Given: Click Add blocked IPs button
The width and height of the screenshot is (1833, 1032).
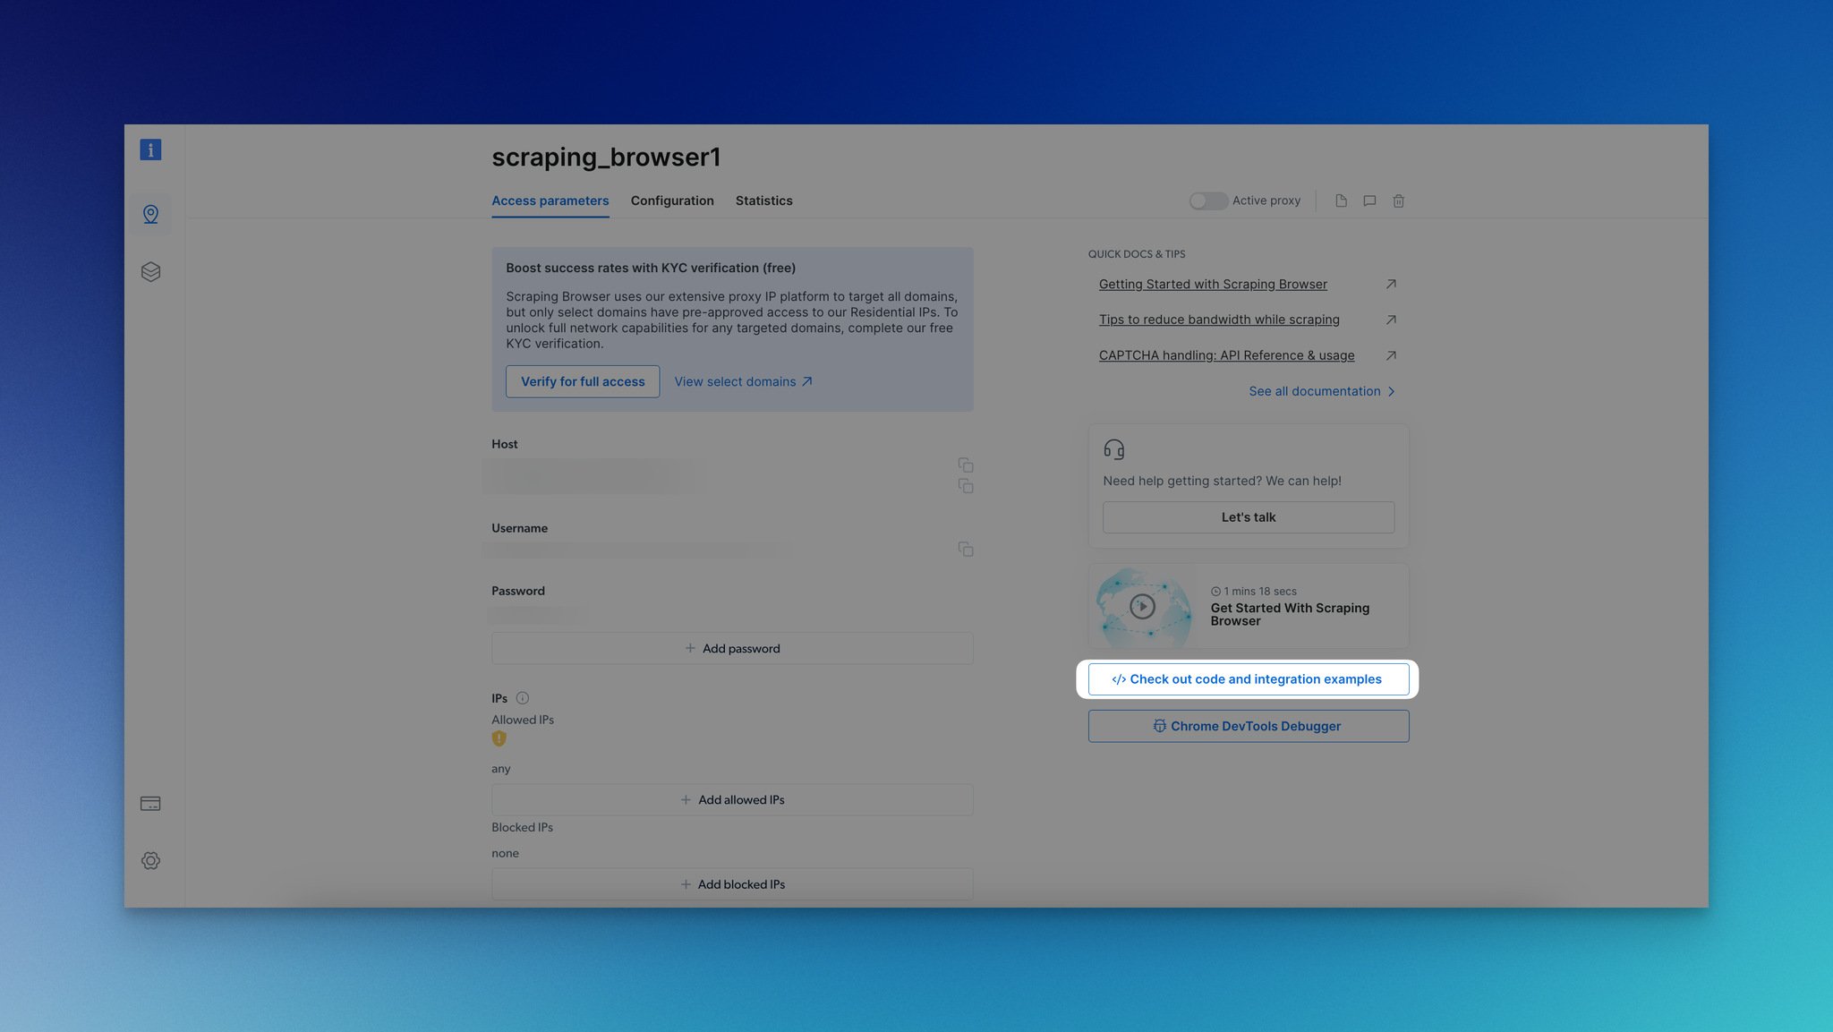Looking at the screenshot, I should click(x=732, y=883).
